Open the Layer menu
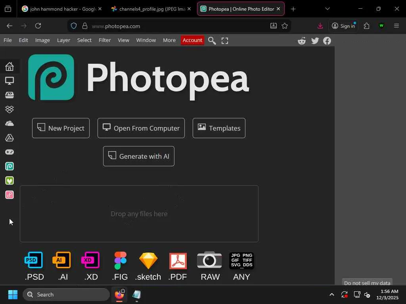This screenshot has height=304, width=406. pos(63,40)
